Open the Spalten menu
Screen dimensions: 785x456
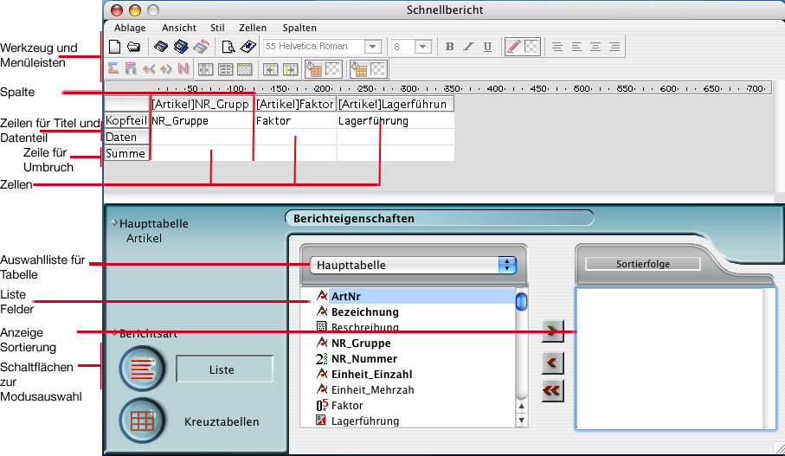(x=299, y=28)
